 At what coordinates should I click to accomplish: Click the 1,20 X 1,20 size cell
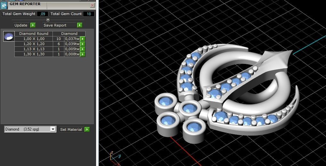coord(34,44)
